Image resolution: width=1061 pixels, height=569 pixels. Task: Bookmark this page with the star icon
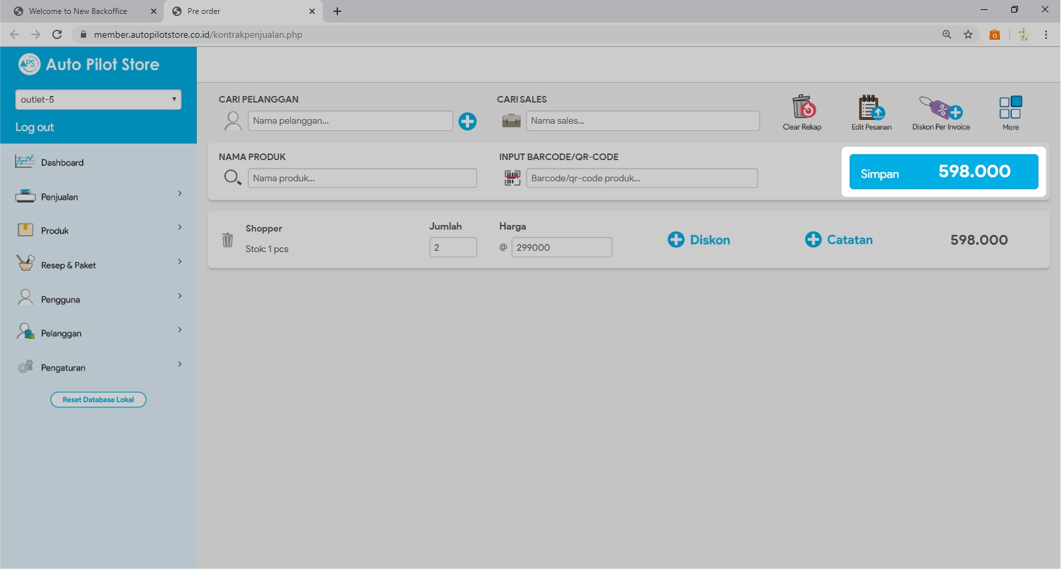(x=968, y=34)
